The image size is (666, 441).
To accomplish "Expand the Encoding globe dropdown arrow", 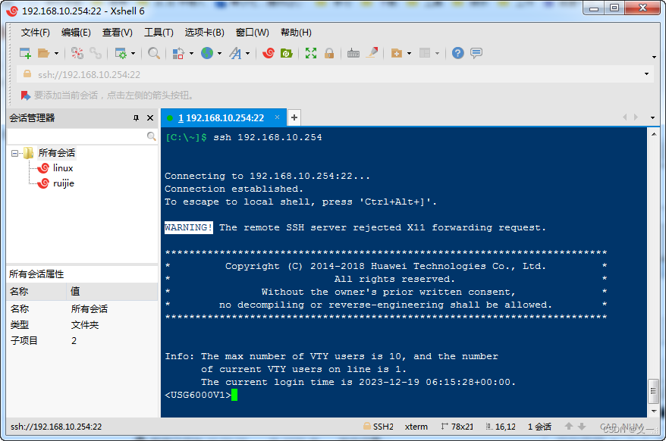I will pyautogui.click(x=219, y=54).
